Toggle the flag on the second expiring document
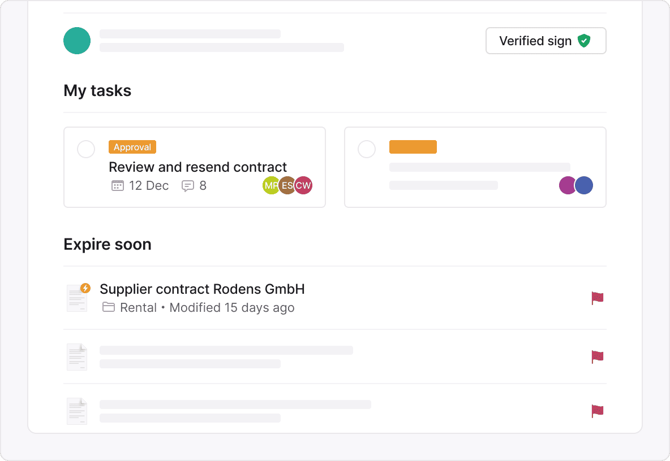Image resolution: width=670 pixels, height=461 pixels. [x=598, y=357]
